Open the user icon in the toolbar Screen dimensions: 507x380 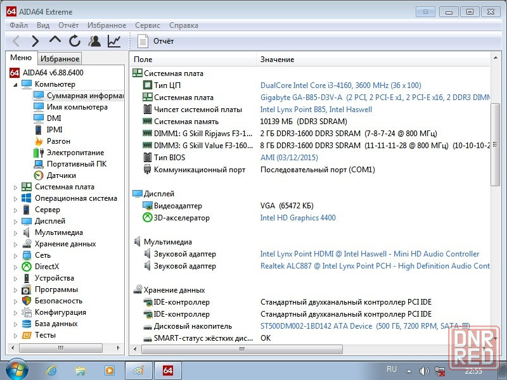tap(94, 41)
